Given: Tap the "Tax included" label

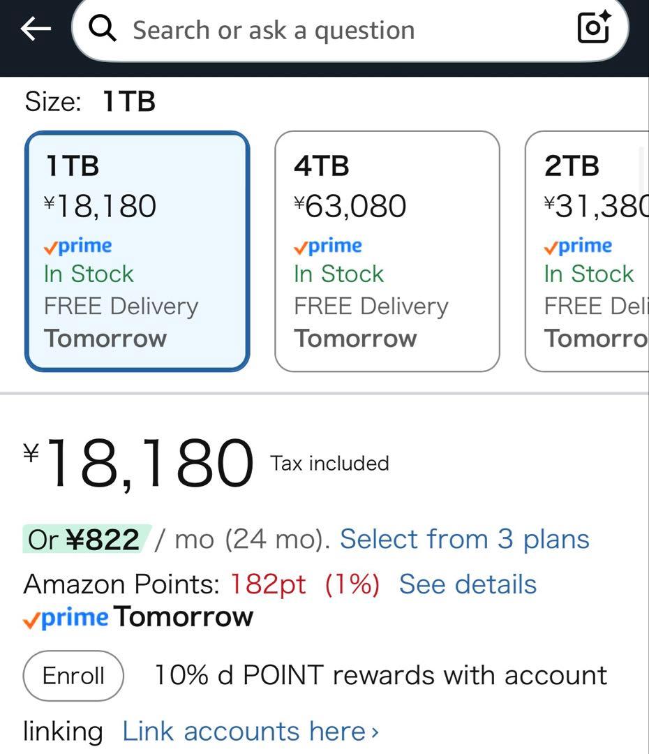Looking at the screenshot, I should [x=329, y=464].
